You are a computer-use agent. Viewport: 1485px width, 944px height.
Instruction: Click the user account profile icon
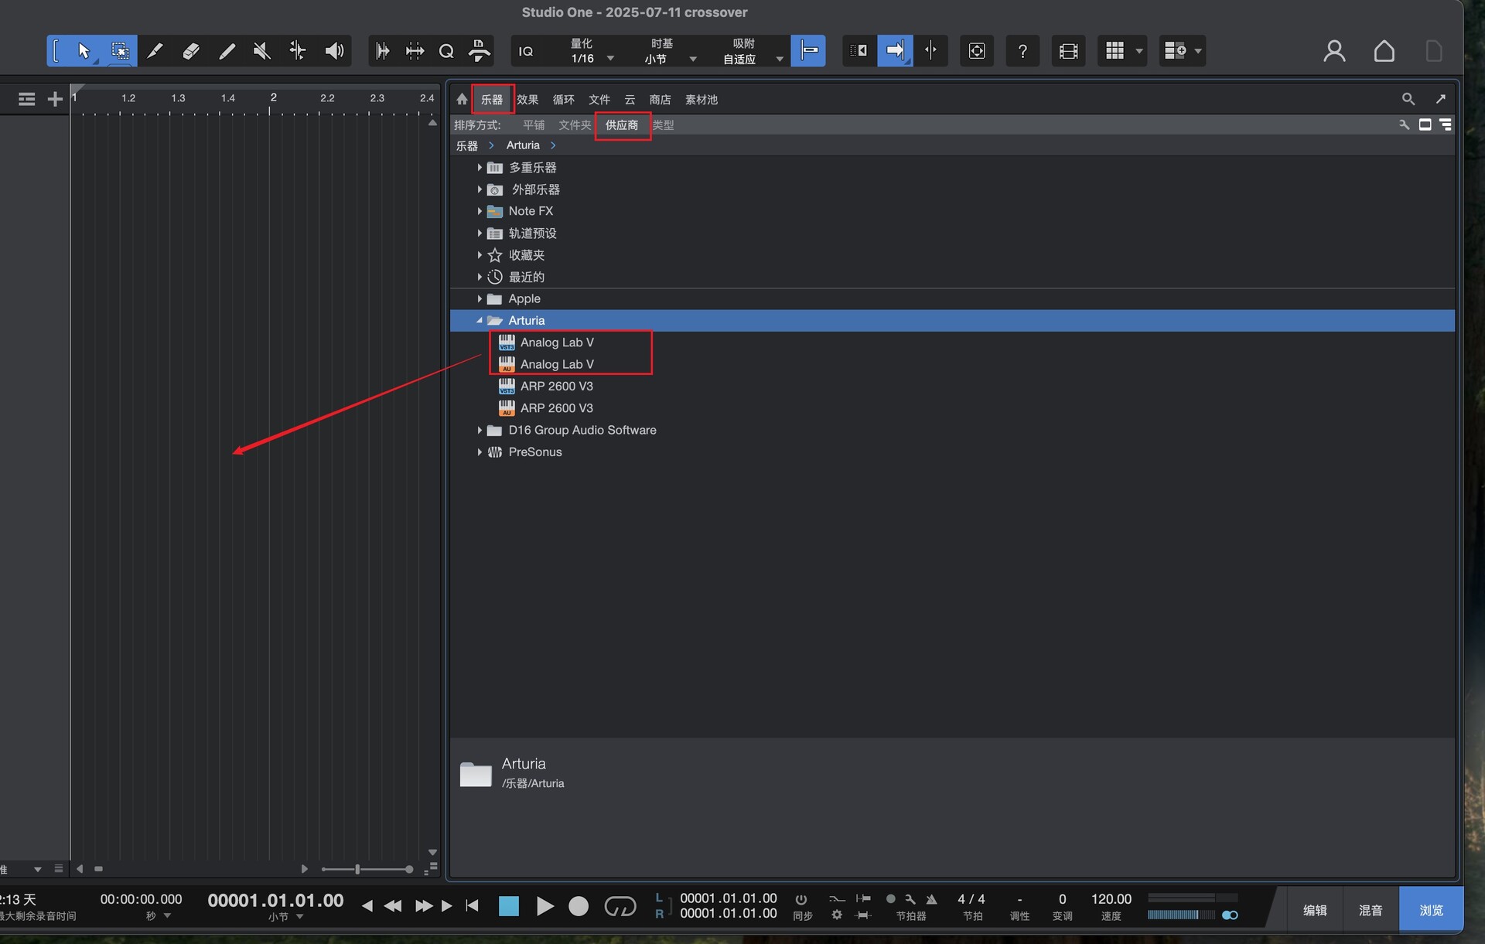coord(1334,51)
